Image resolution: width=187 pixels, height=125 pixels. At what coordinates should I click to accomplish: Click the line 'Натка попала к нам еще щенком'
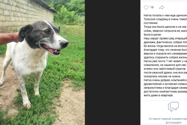click(165, 15)
